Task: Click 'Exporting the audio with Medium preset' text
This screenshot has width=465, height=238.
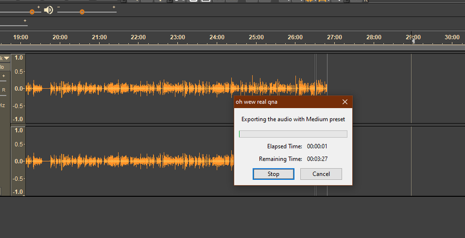Action: point(293,119)
